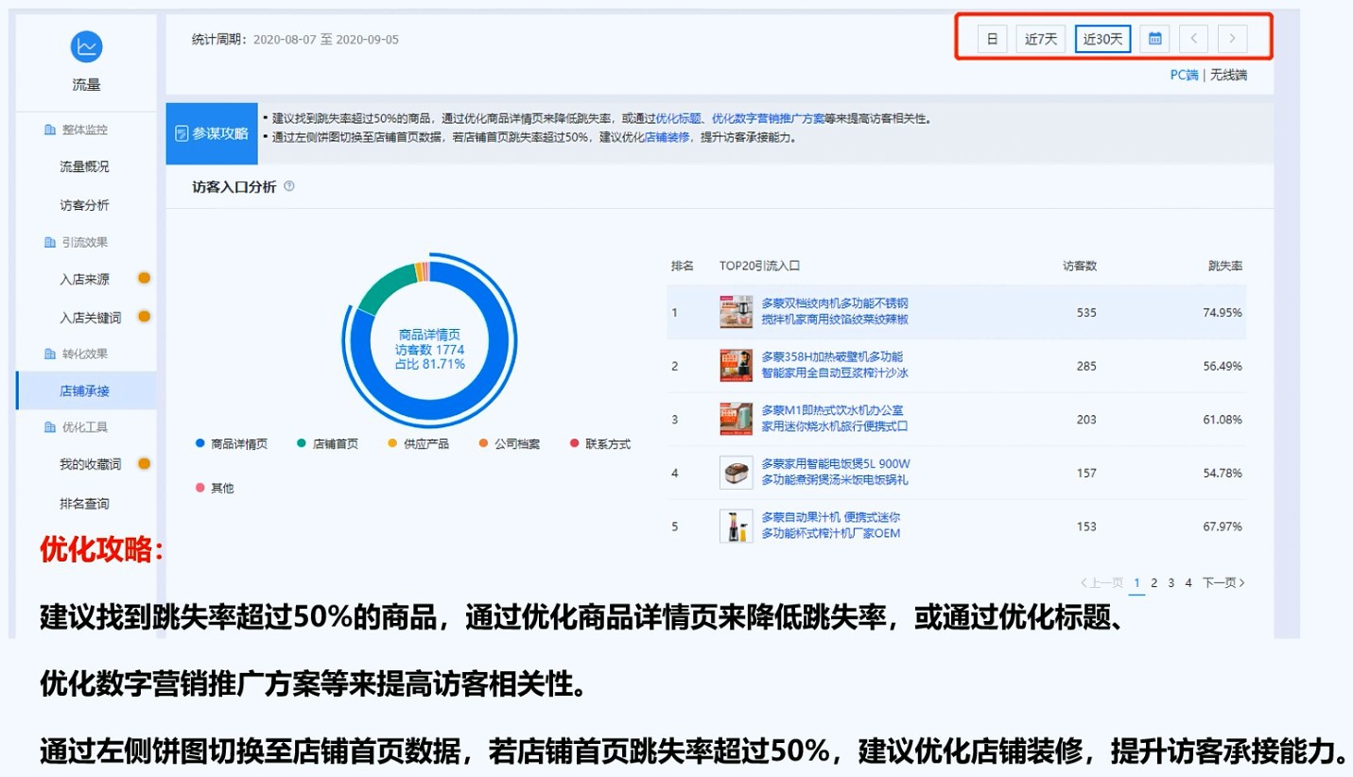Open 排名查询 in sidebar

pos(84,503)
